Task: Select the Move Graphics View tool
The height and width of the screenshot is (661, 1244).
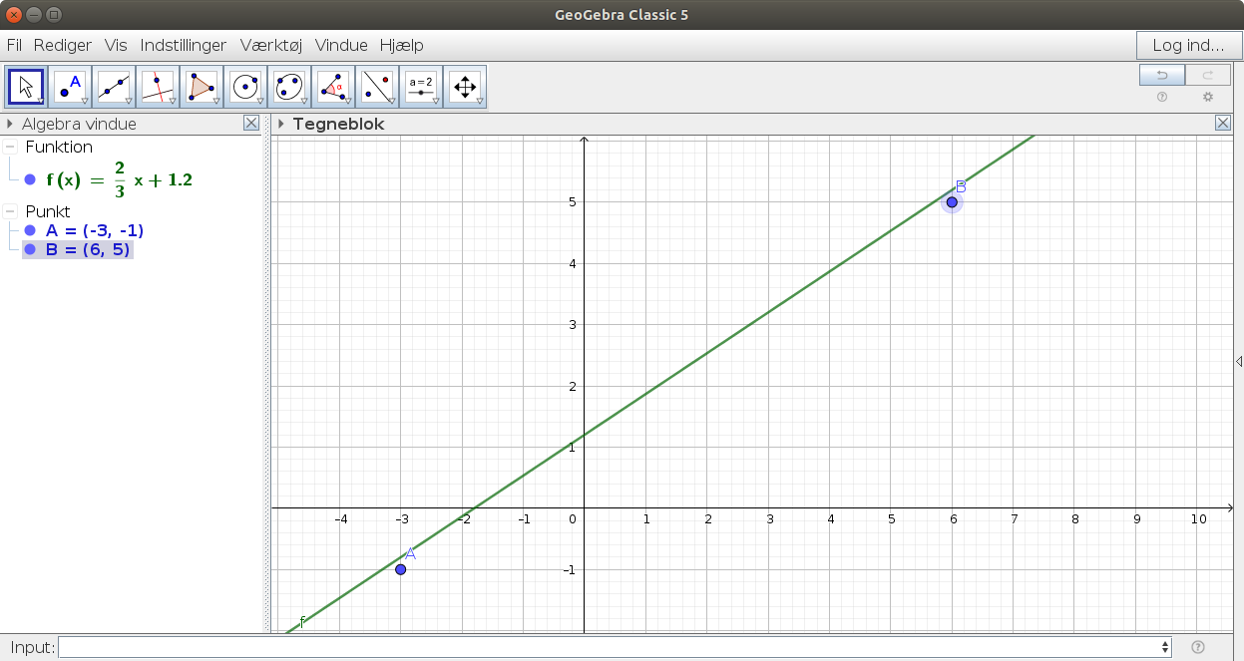Action: [x=465, y=87]
